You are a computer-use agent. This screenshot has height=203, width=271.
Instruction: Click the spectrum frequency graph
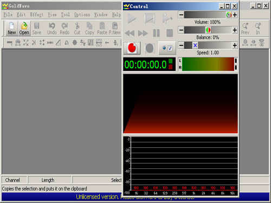point(180,166)
